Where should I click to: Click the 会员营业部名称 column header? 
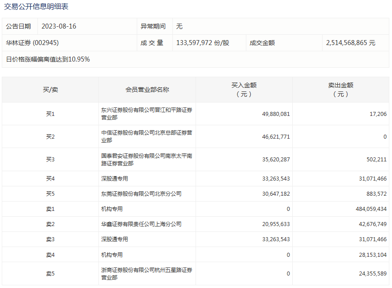(147, 90)
